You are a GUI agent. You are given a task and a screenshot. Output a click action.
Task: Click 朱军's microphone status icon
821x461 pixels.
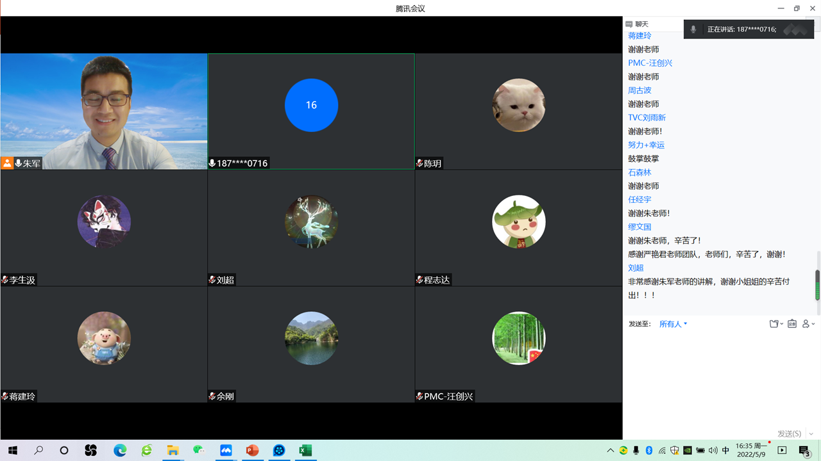[x=19, y=163]
